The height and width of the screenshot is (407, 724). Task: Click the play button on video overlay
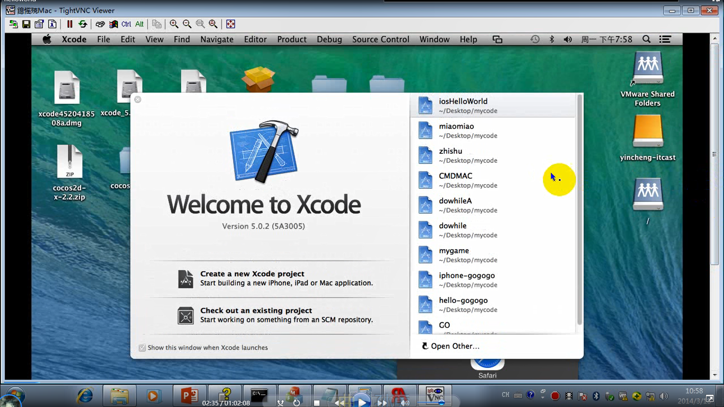[362, 402]
